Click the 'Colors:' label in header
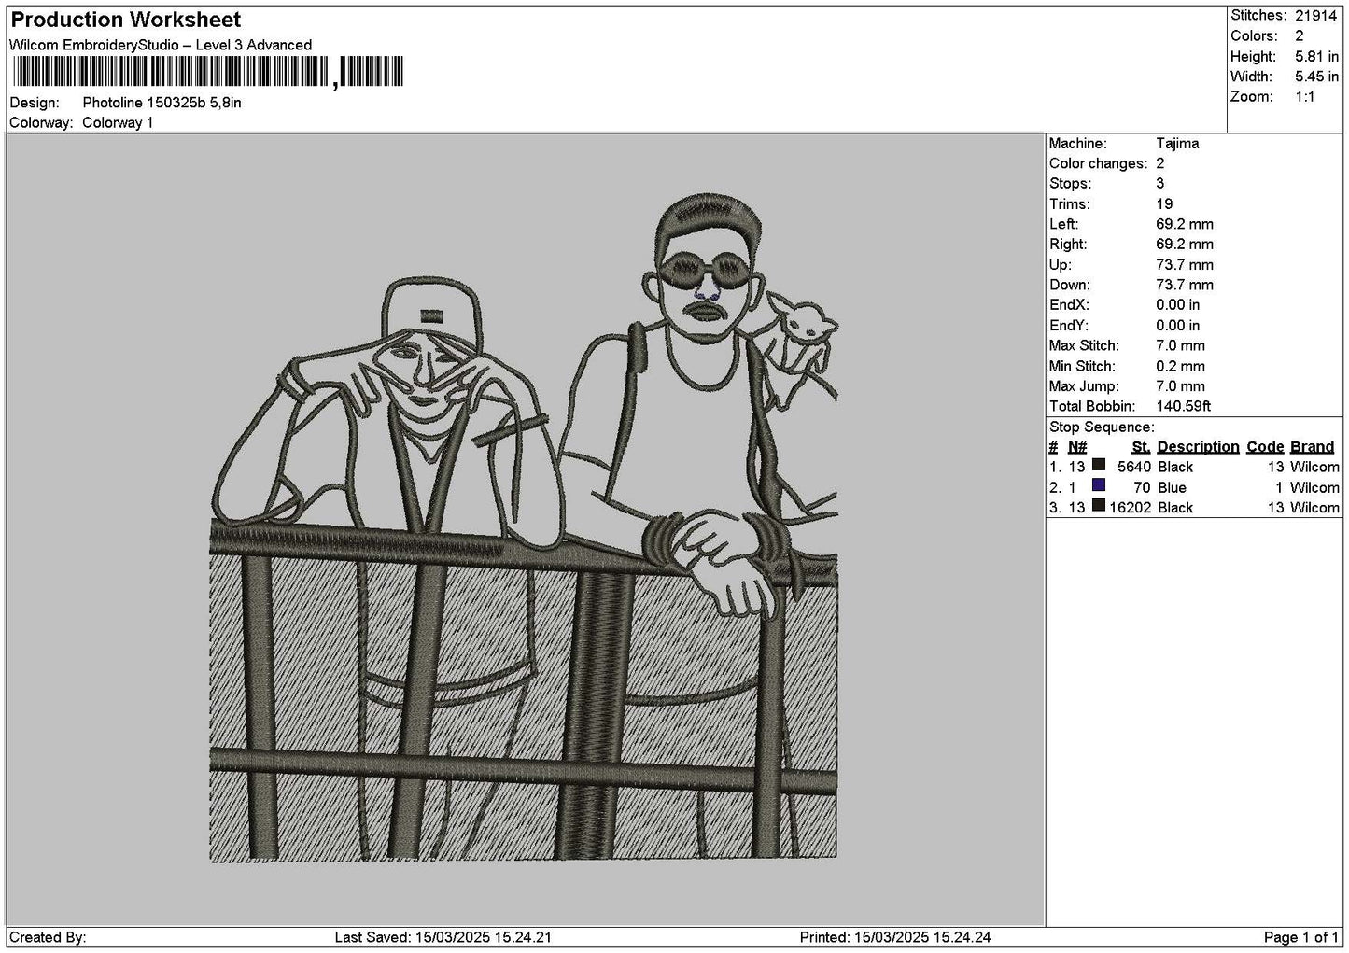1349x953 pixels. coord(1254,36)
